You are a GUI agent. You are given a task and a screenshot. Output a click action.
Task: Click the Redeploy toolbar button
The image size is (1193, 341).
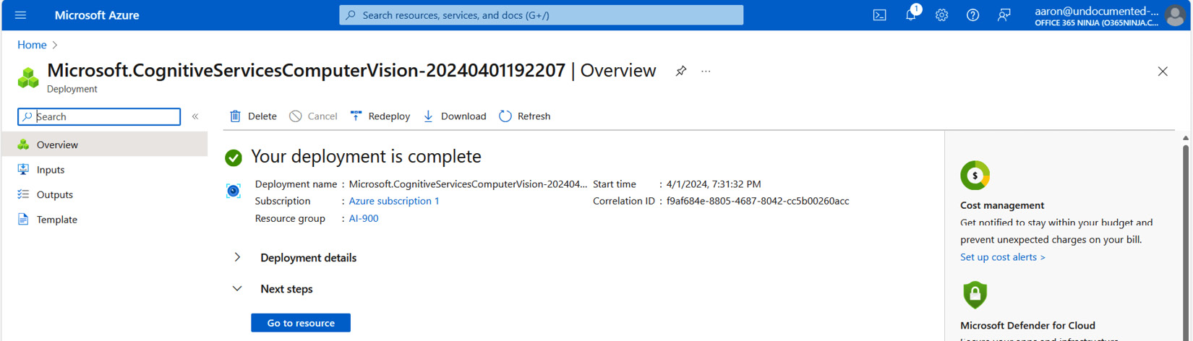pyautogui.click(x=380, y=116)
